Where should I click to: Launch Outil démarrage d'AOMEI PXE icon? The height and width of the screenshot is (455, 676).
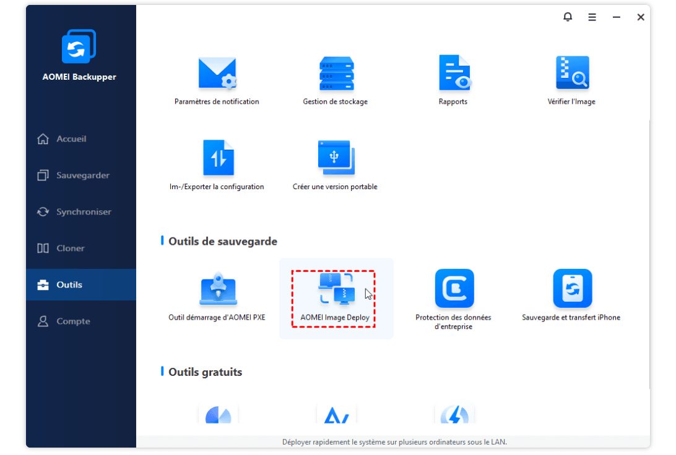click(218, 289)
